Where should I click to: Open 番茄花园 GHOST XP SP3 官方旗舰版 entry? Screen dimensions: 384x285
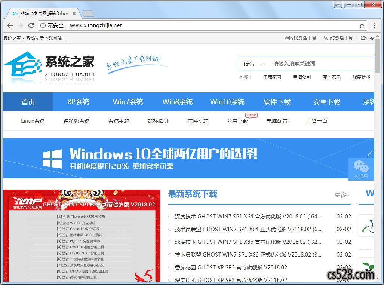[x=231, y=267]
